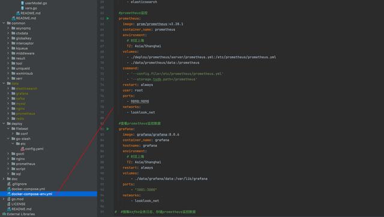Image resolution: width=384 pixels, height=217 pixels.
Task: Select the nginx folder under deploy
Action: point(20,159)
